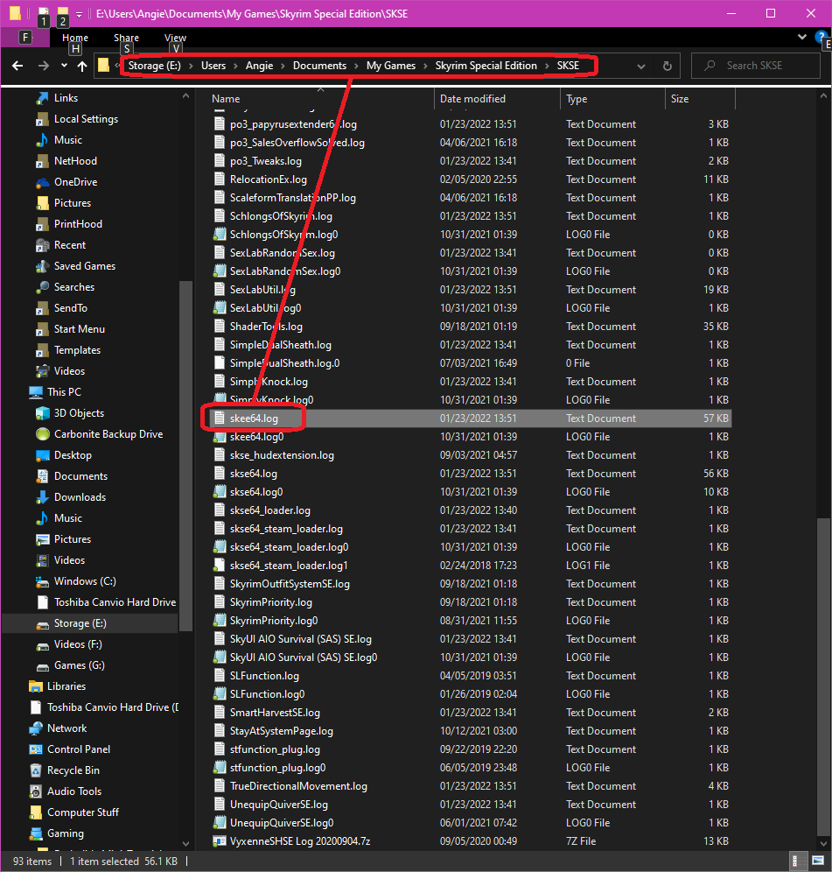Open recent locations dropdown arrow

point(65,66)
